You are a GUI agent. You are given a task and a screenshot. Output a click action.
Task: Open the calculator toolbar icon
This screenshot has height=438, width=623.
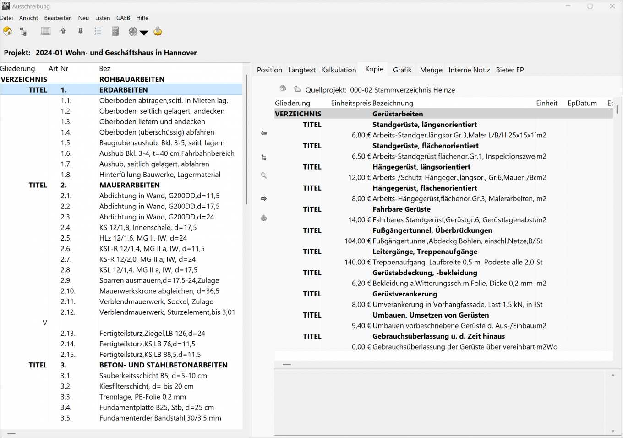coord(115,31)
